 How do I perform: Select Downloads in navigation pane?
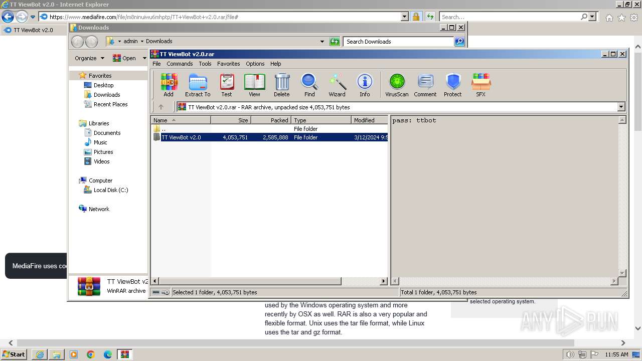tap(107, 95)
